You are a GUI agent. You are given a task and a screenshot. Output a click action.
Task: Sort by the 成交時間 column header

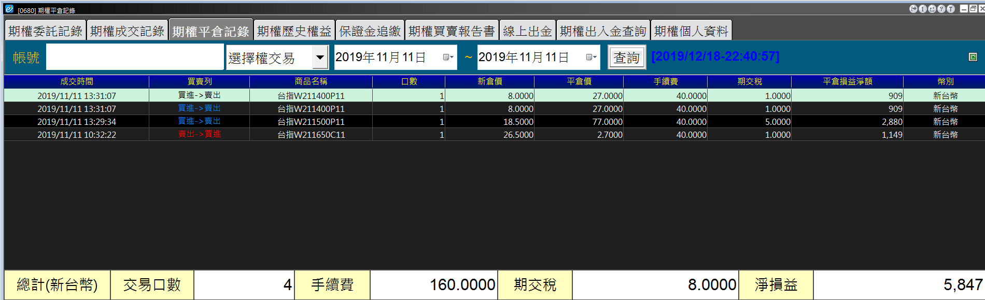pyautogui.click(x=77, y=81)
